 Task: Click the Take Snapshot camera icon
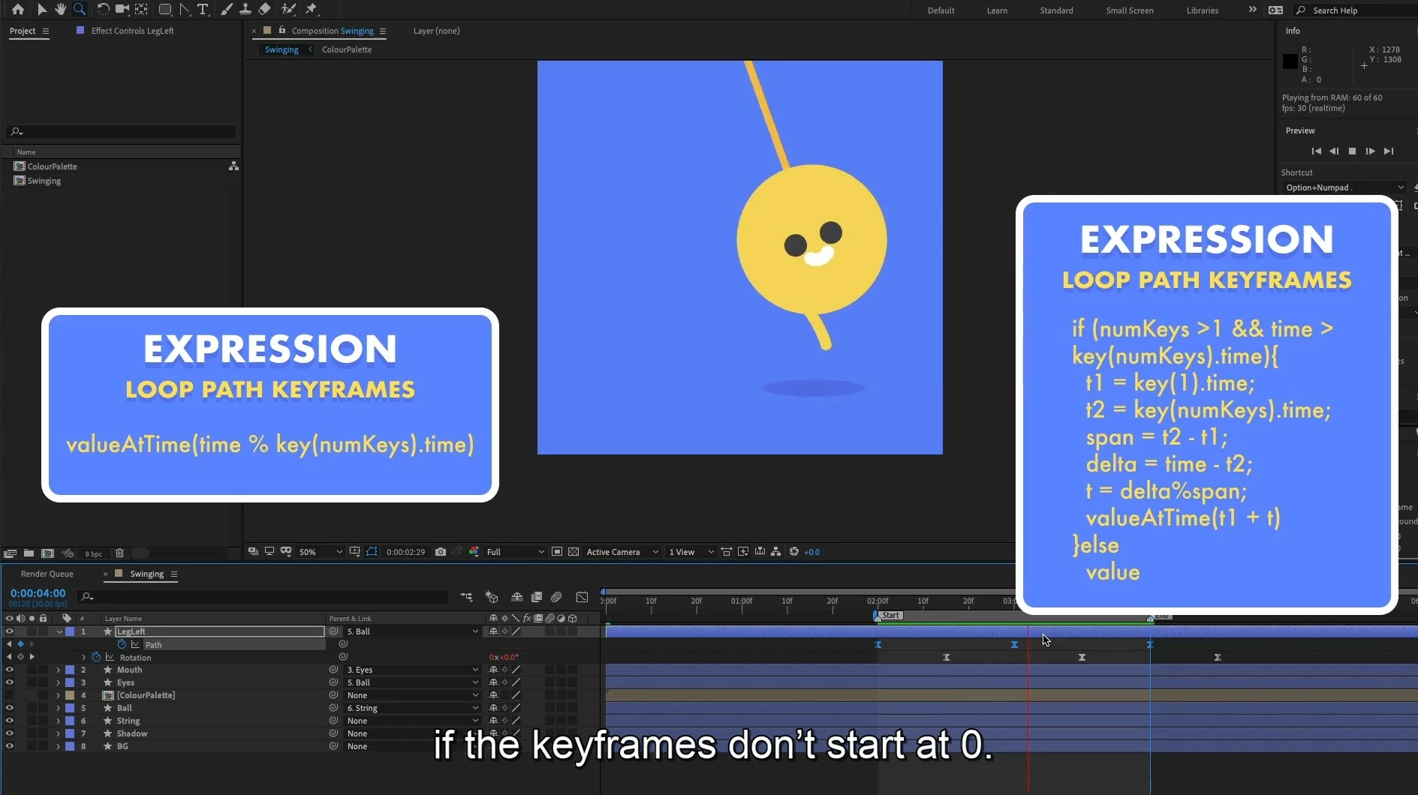[x=441, y=552]
